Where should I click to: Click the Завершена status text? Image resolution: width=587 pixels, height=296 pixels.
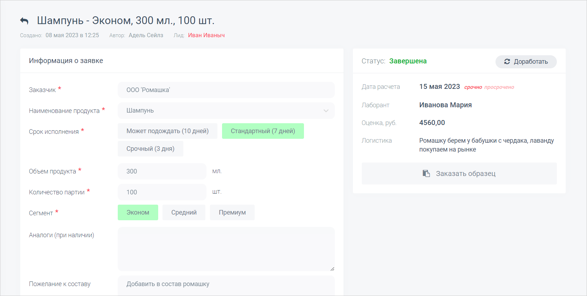tap(408, 61)
